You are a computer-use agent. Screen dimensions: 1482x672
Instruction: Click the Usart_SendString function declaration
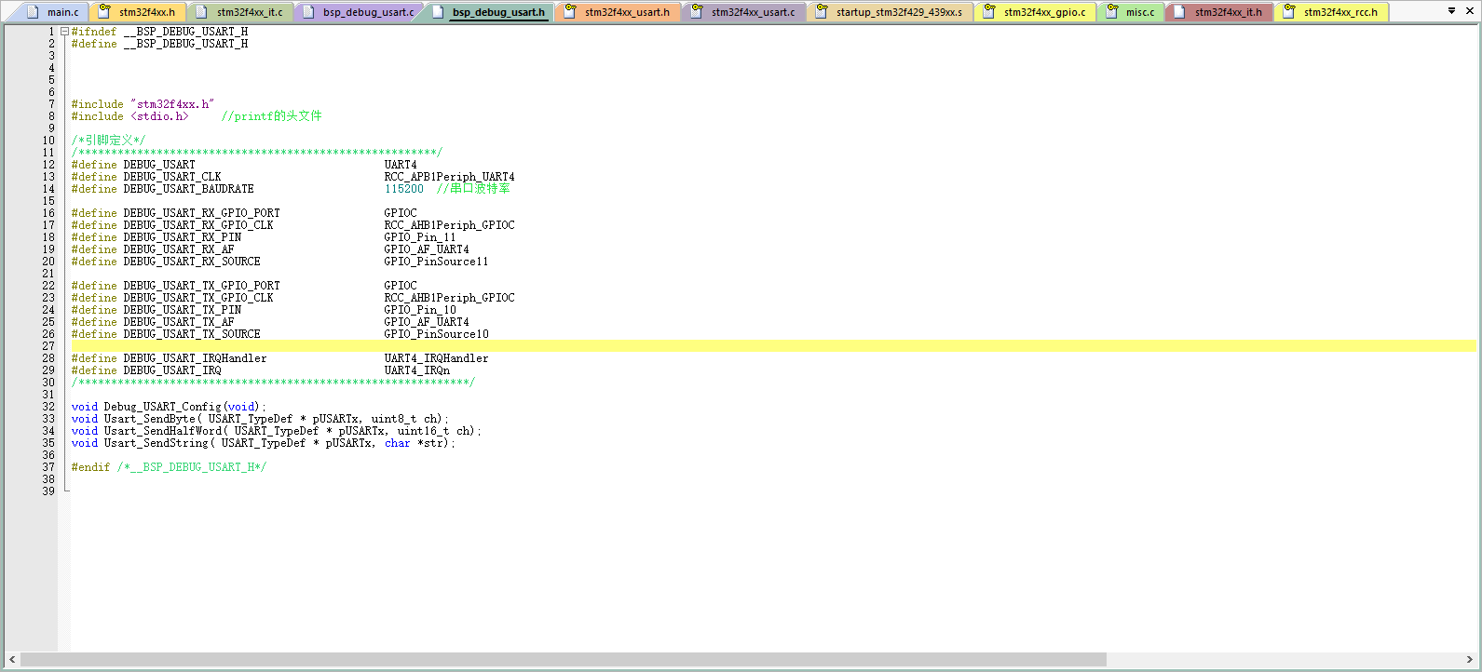point(264,443)
